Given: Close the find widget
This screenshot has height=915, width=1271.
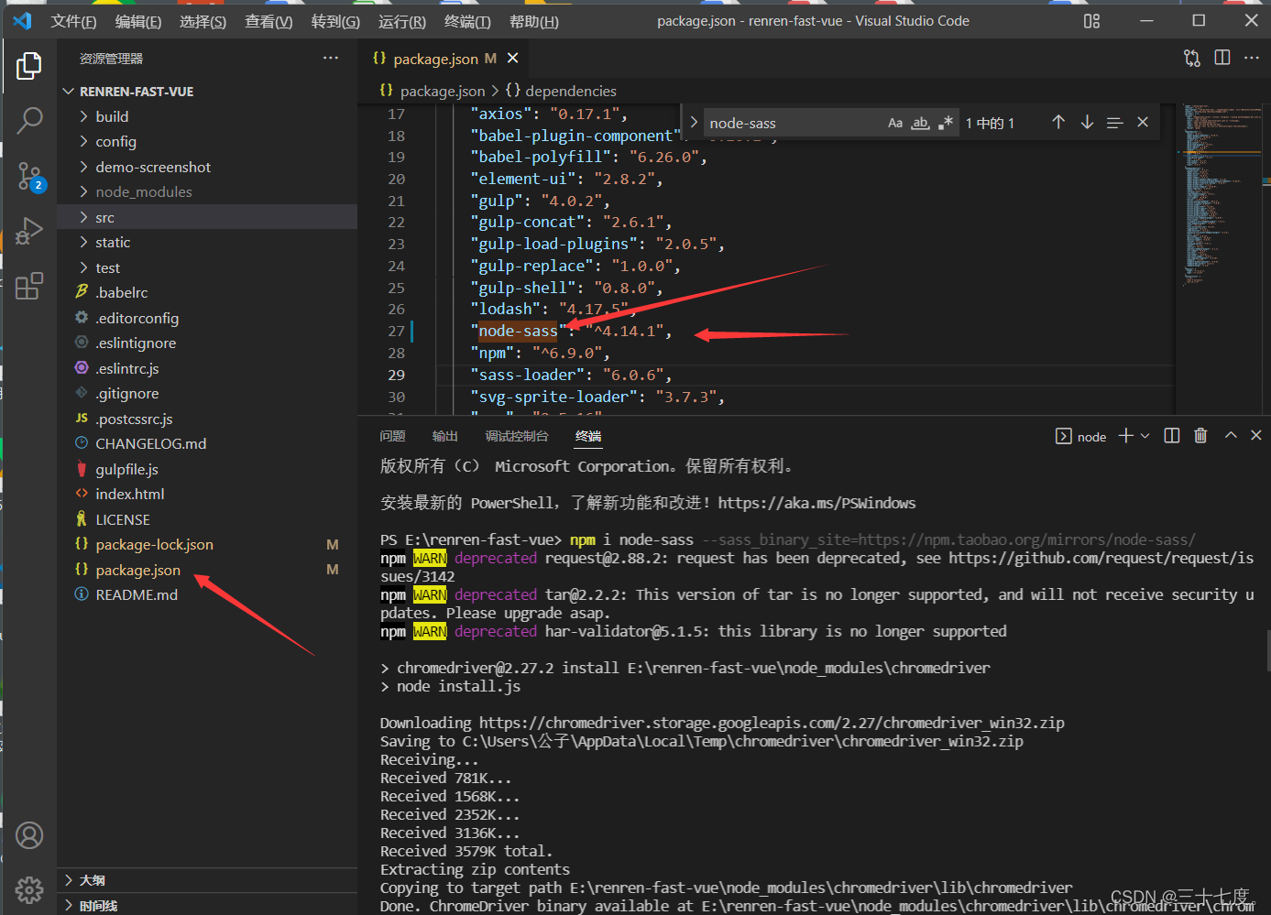Looking at the screenshot, I should pos(1143,122).
